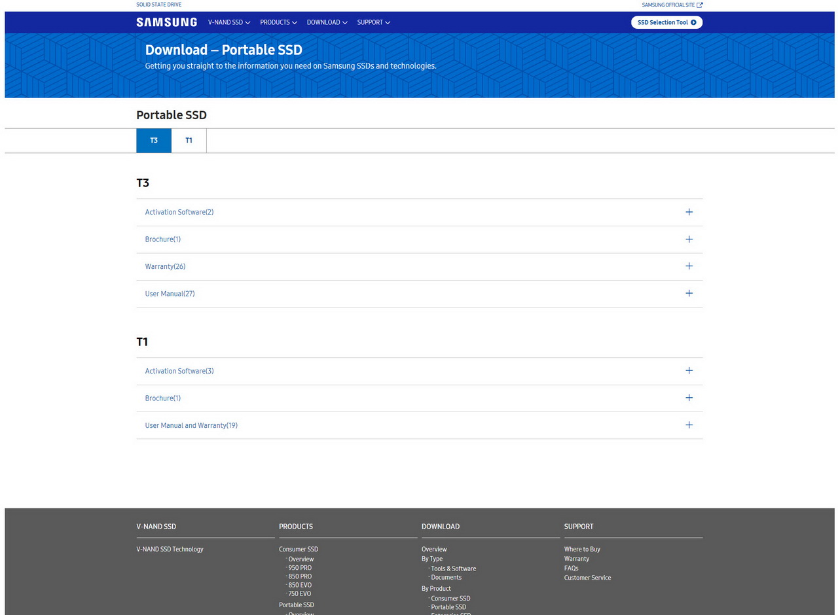This screenshot has height=615, width=838.
Task: Open the 850 PRO footer link
Action: click(300, 576)
